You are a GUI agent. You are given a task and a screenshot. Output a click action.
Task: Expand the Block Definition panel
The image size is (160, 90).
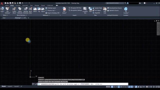(22, 15)
